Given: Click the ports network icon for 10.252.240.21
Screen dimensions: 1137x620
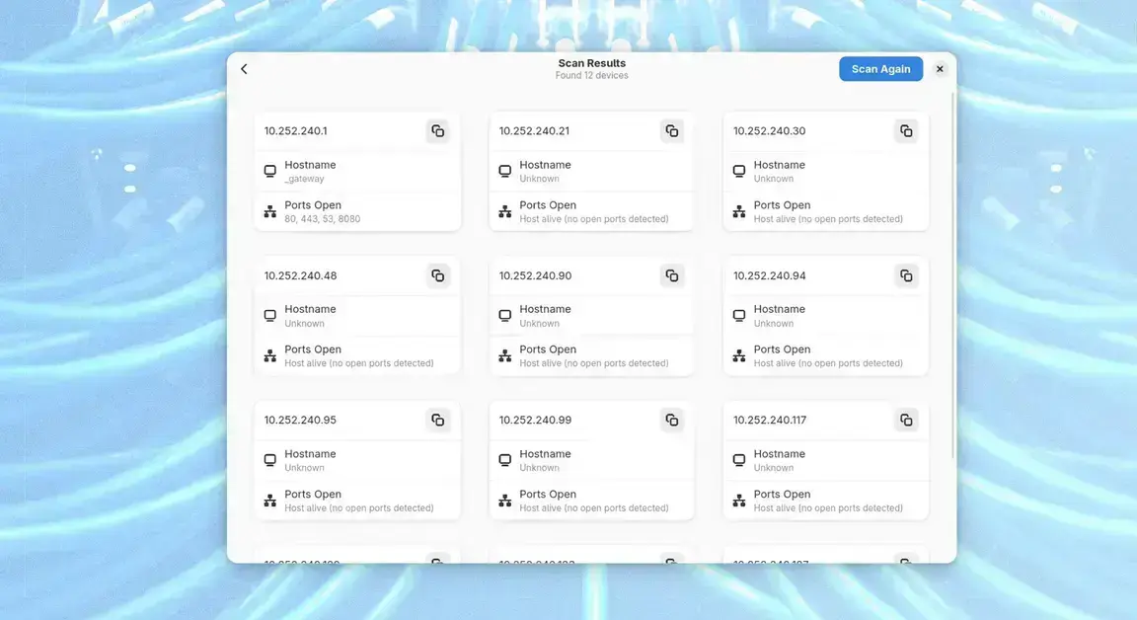Looking at the screenshot, I should pos(504,211).
